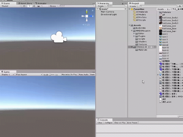The height and width of the screenshot is (137, 183).
Task: Toggle scene audio speaker icon
Action: (x=34, y=6)
